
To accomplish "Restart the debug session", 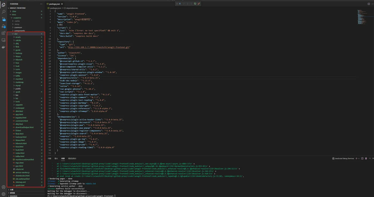I will coord(195,4).
